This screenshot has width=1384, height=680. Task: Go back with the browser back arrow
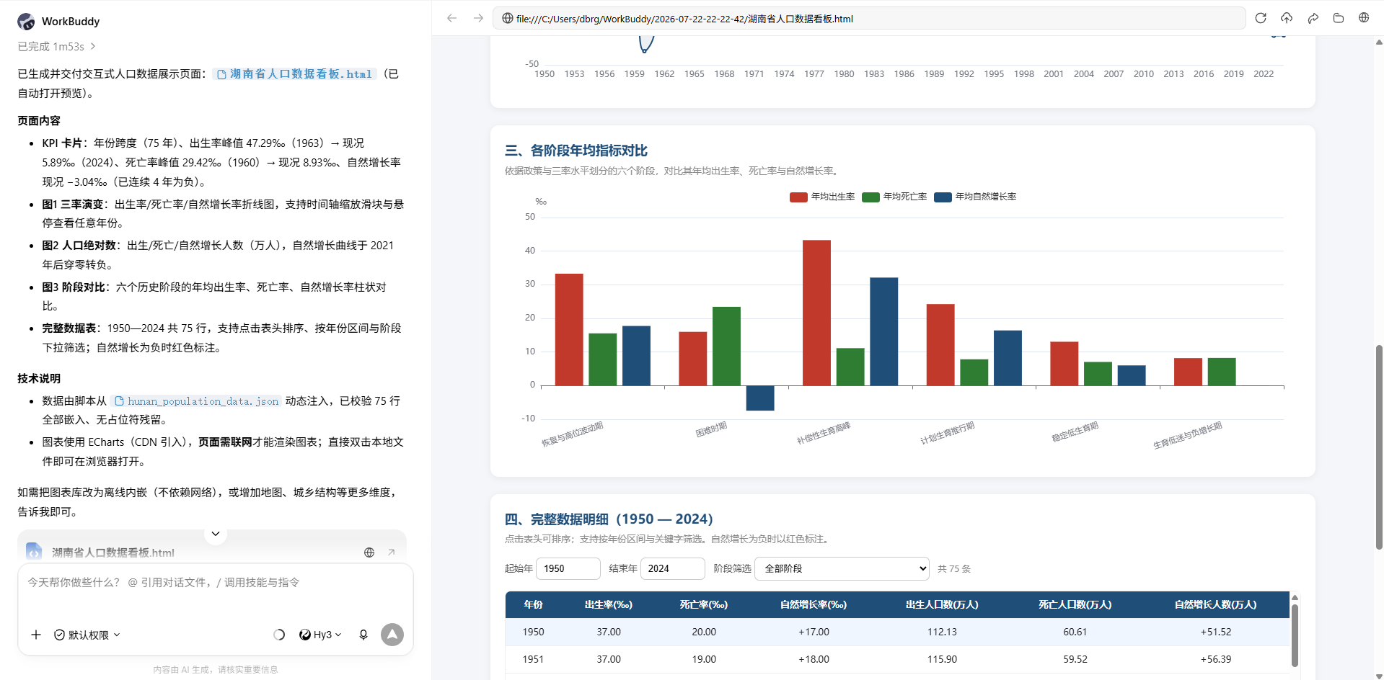tap(452, 18)
